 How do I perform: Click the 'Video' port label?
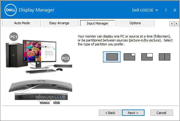pyautogui.click(x=45, y=103)
